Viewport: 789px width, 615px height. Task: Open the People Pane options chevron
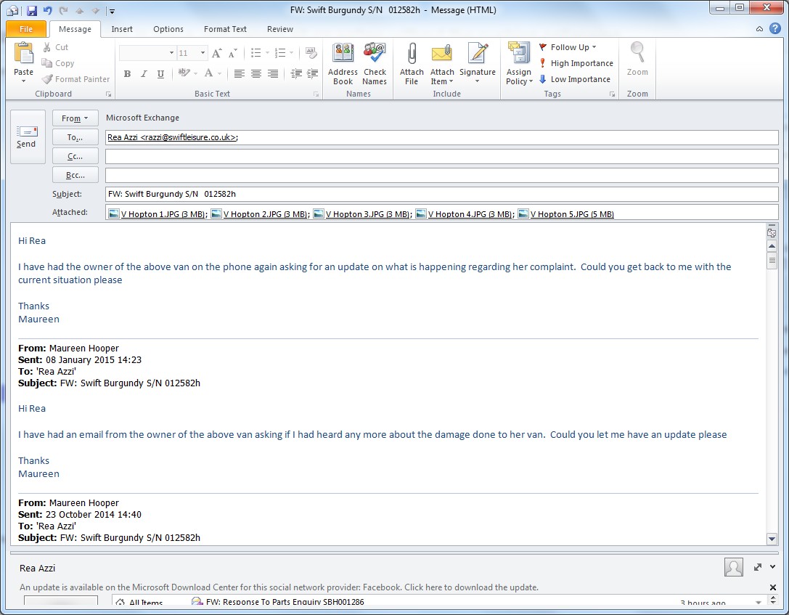[773, 567]
